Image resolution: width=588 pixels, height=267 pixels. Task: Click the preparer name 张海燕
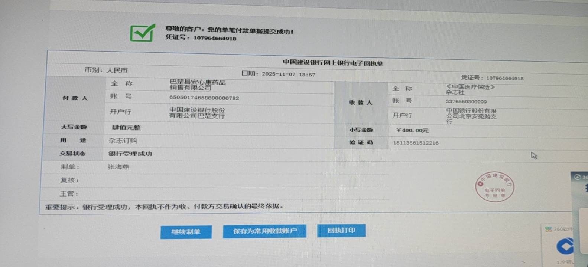(118, 167)
